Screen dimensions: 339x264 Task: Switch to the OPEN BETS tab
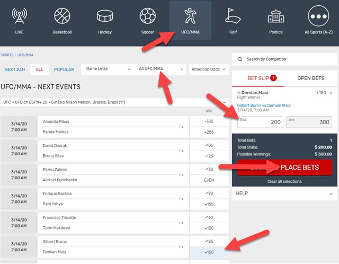[311, 78]
